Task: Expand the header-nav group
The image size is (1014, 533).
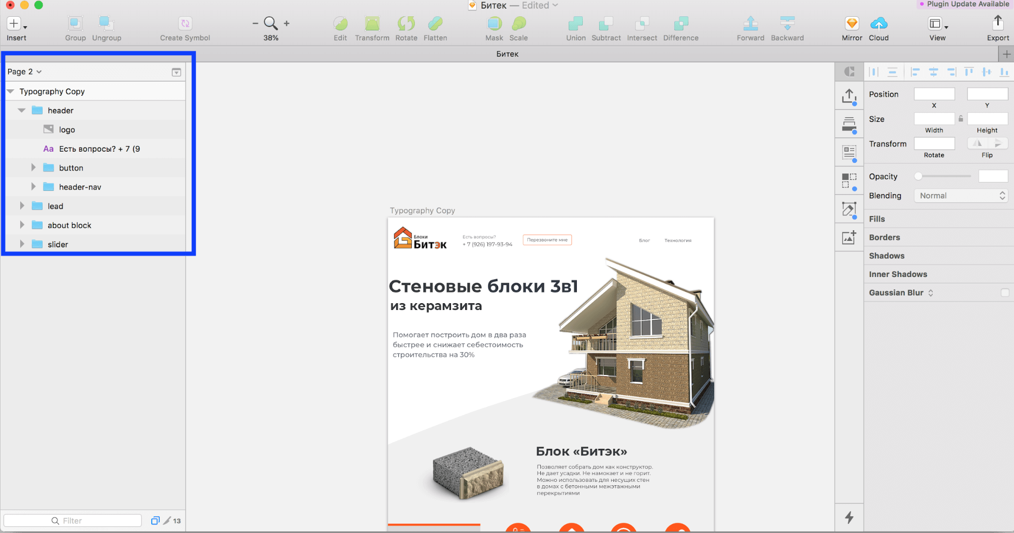Action: click(x=33, y=187)
